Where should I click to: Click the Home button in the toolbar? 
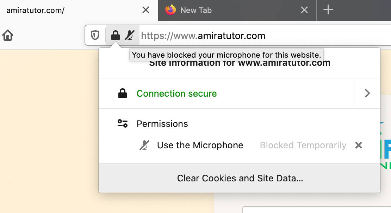(x=8, y=35)
